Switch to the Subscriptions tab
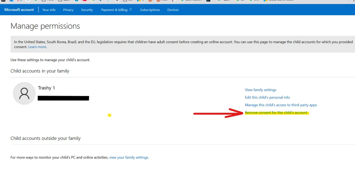355x171 pixels. pyautogui.click(x=150, y=10)
